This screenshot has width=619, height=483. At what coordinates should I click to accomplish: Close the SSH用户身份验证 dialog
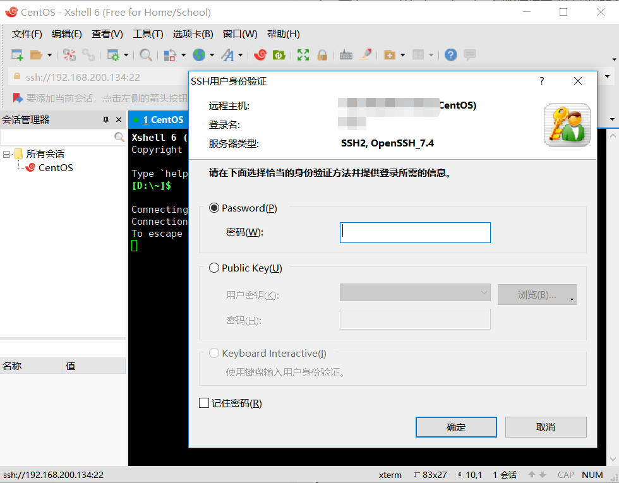(577, 81)
